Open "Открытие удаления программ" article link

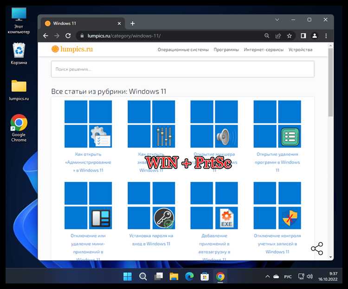tap(277, 162)
